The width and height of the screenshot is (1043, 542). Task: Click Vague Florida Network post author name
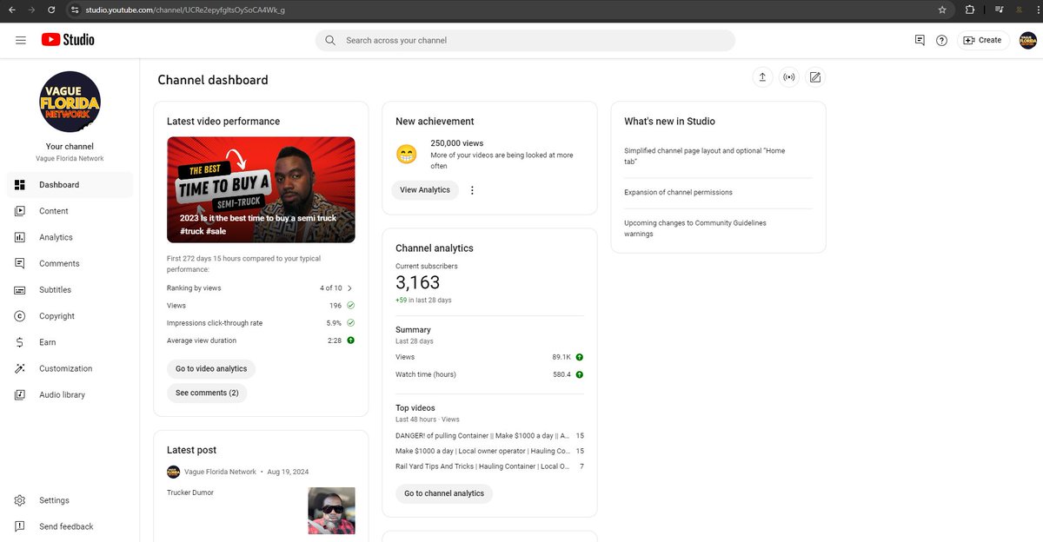pyautogui.click(x=220, y=472)
